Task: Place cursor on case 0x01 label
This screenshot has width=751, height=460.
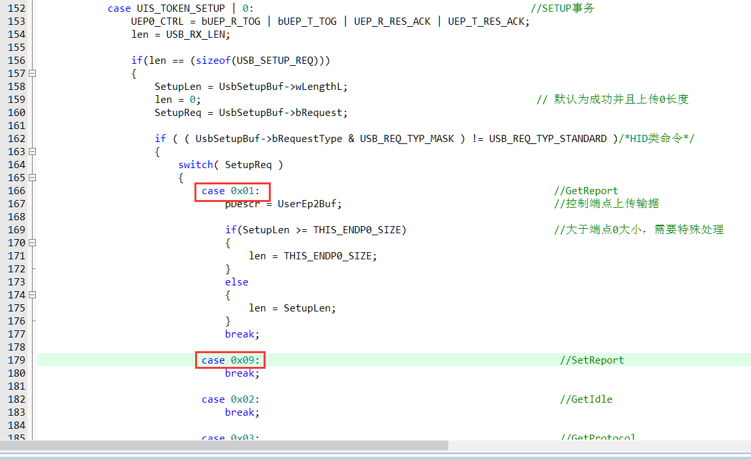Action: pyautogui.click(x=232, y=191)
